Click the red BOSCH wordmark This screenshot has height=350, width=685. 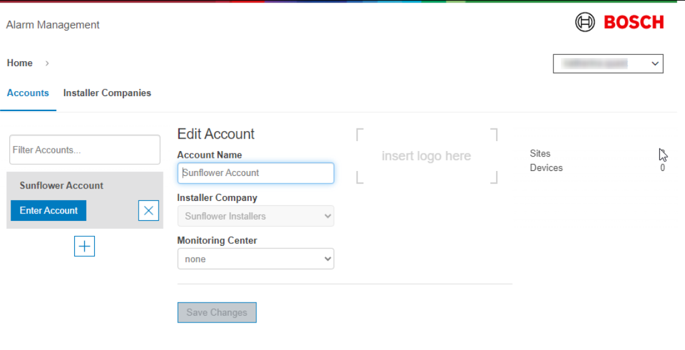(x=633, y=23)
